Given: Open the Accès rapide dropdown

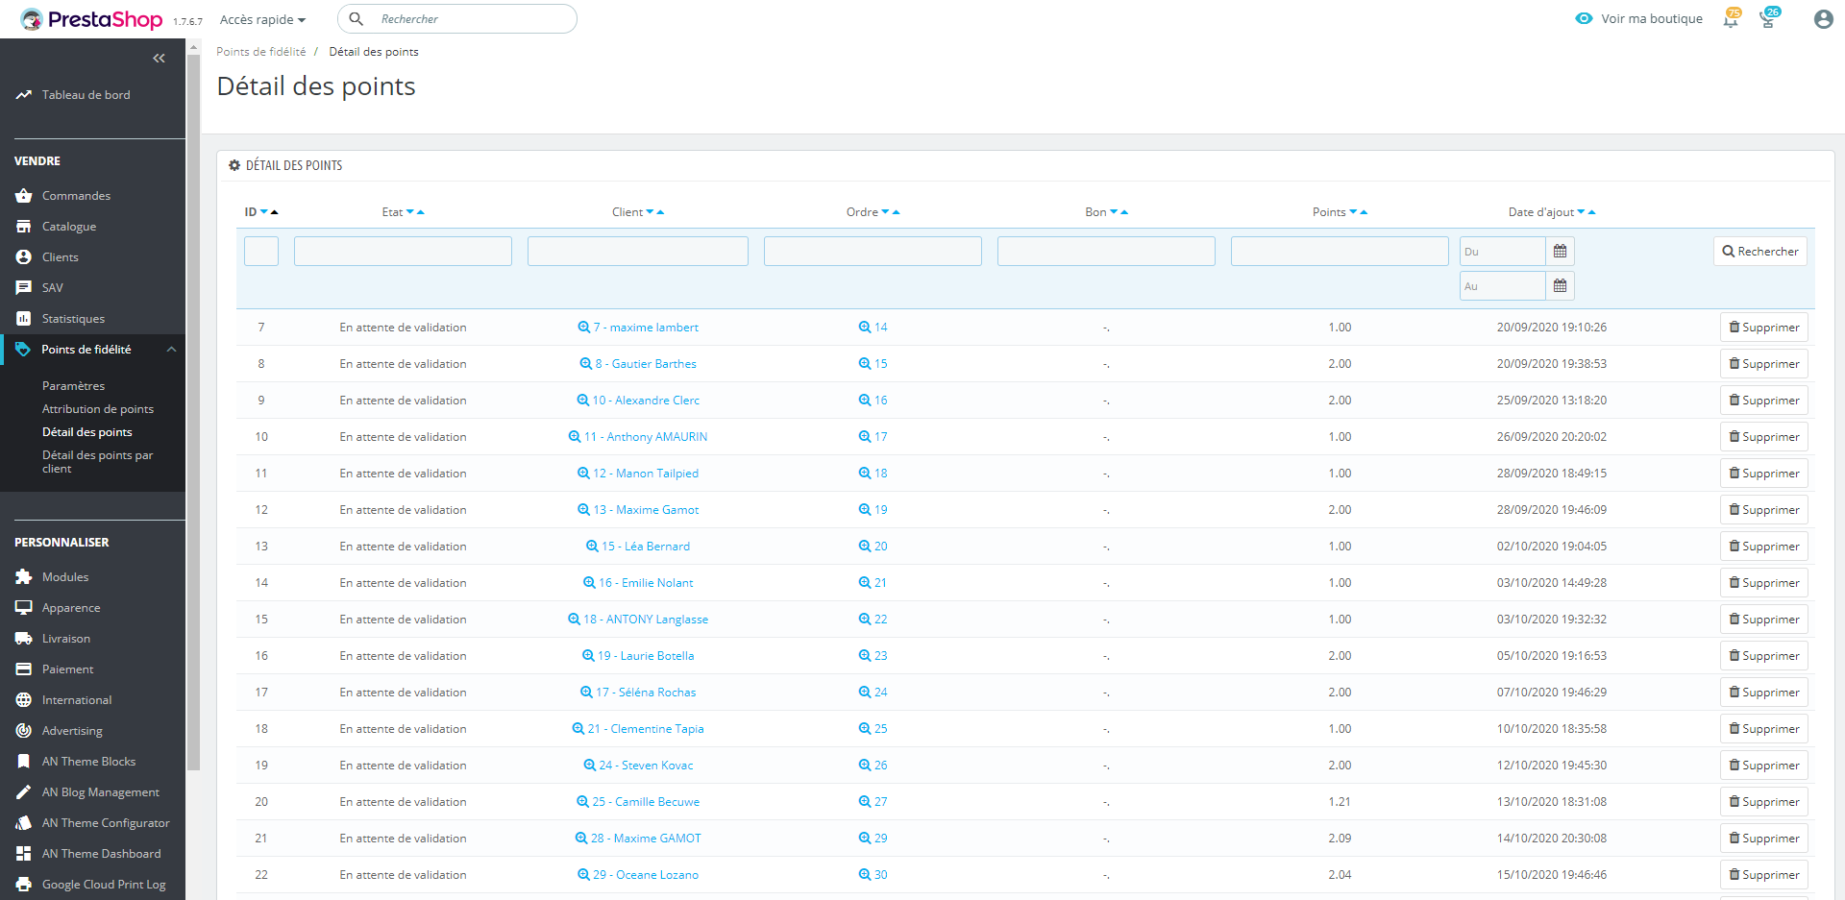Looking at the screenshot, I should (x=262, y=19).
